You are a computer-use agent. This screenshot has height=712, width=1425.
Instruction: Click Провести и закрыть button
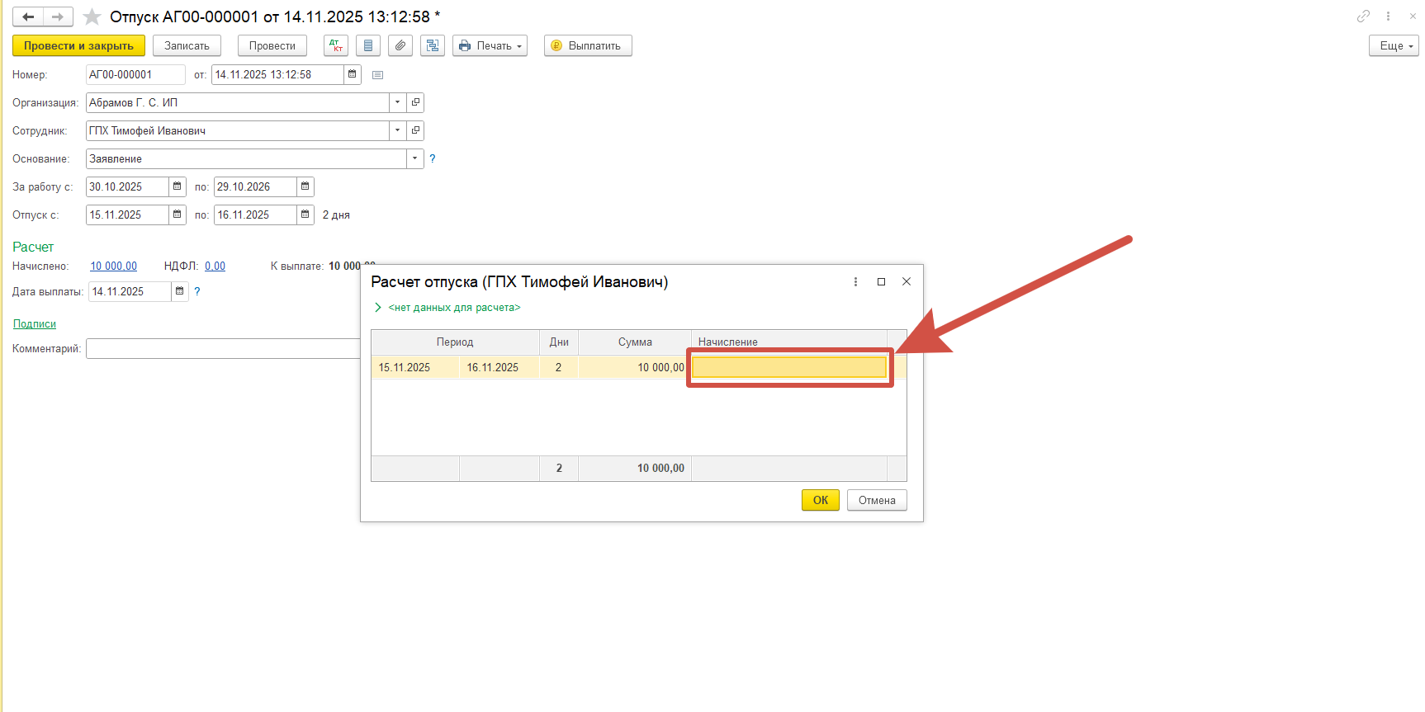78,45
